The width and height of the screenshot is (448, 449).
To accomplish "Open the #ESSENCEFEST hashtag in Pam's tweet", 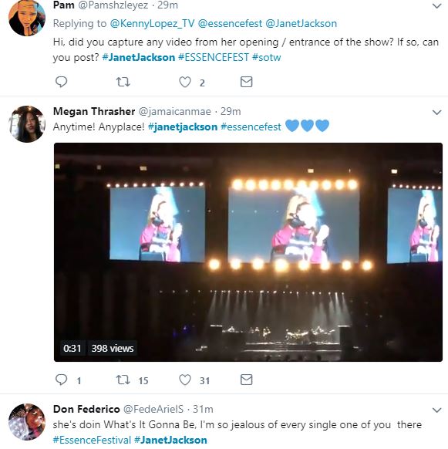I will 214,57.
